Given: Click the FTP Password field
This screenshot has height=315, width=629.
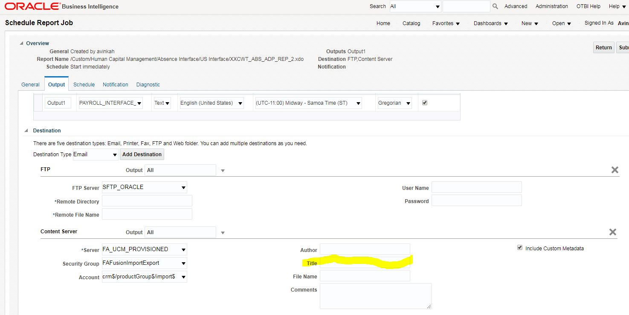Looking at the screenshot, I should coord(477,200).
